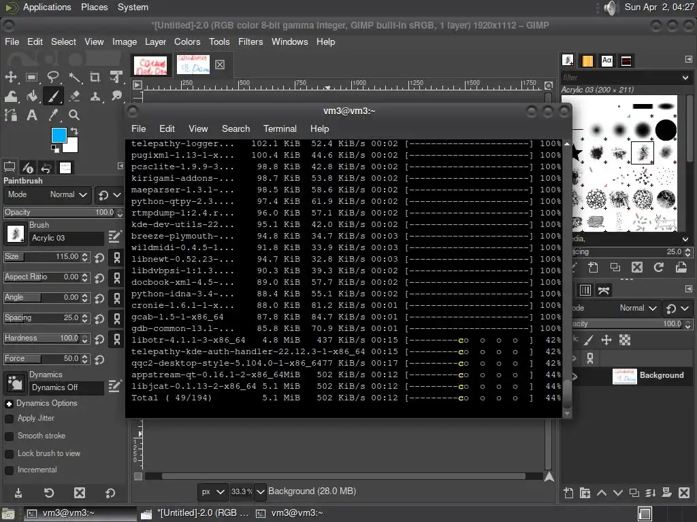The height and width of the screenshot is (522, 697).
Task: Enable Apply Jitter checkbox
Action: [x=9, y=419]
